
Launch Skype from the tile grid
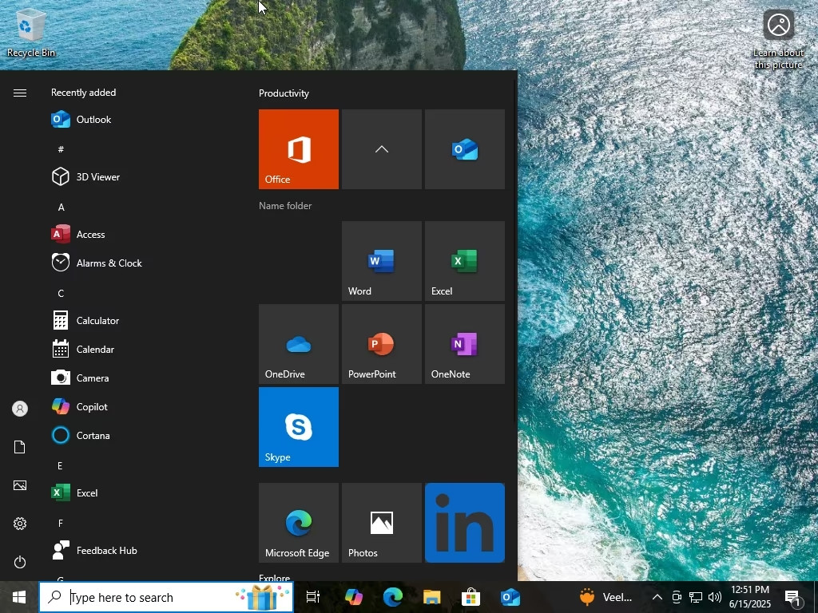299,427
